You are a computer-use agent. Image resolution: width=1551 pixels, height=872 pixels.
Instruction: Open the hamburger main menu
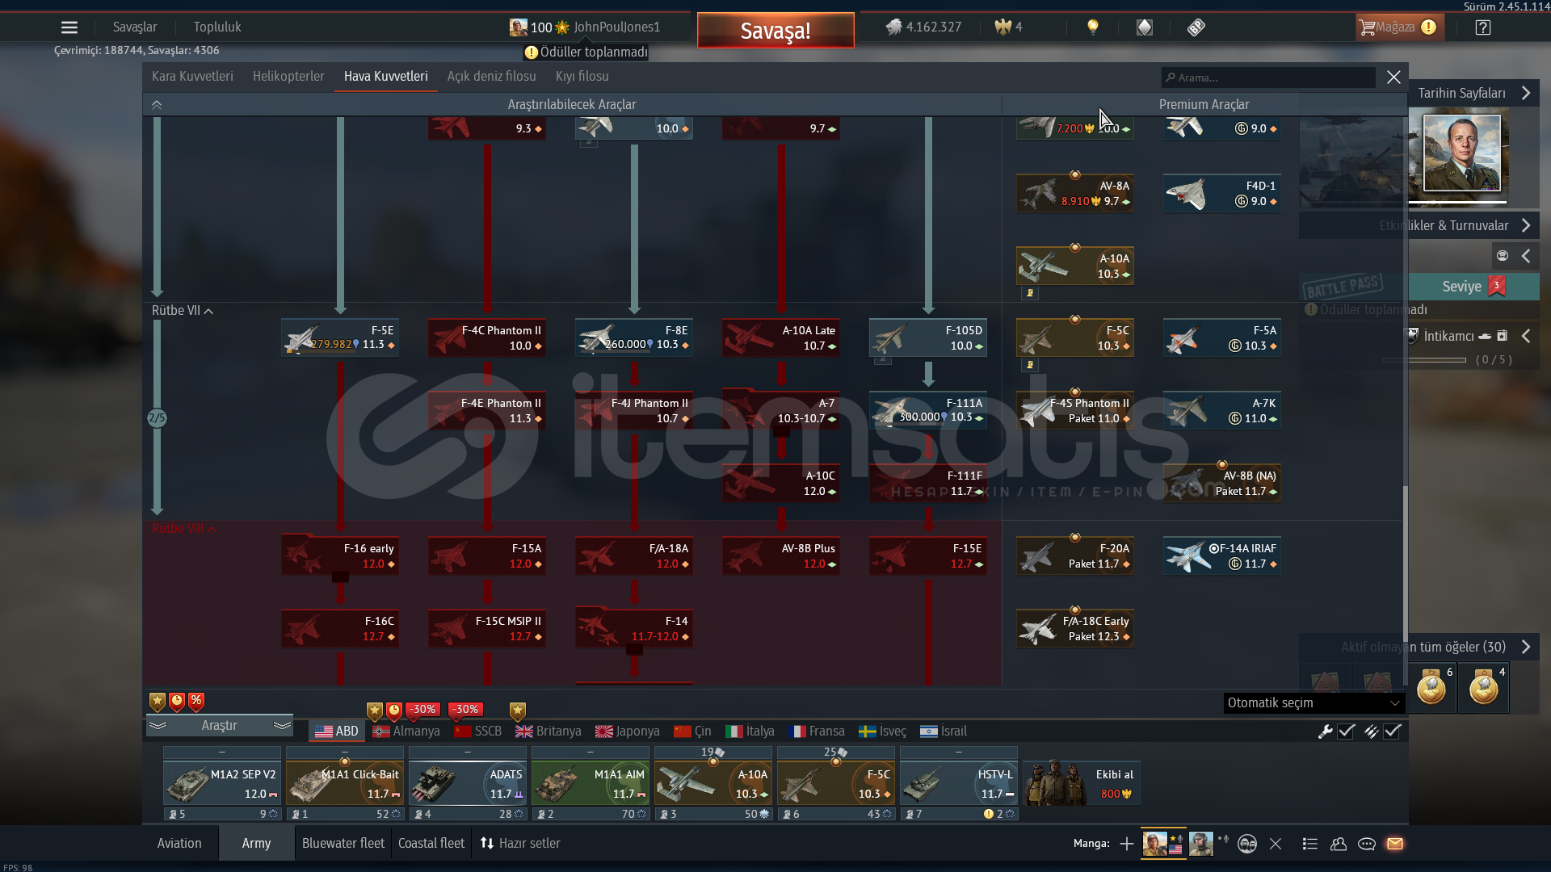69,27
